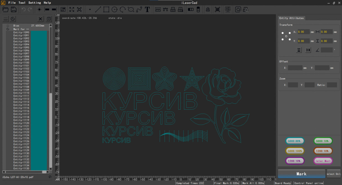Click the monitor settings panel icon
Screen dimensions: 342x185
(x=228, y=10)
